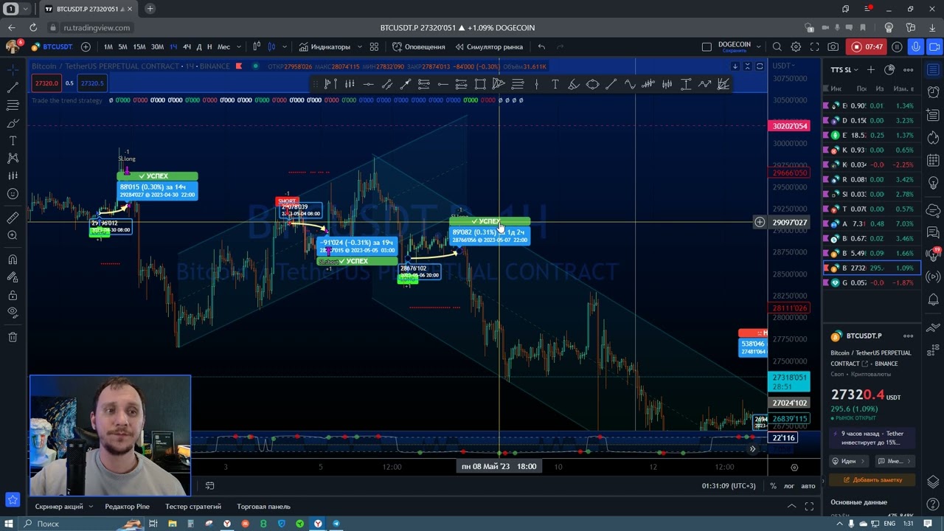
Task: Click the blue buy price 27320.5 button
Action: click(x=92, y=83)
